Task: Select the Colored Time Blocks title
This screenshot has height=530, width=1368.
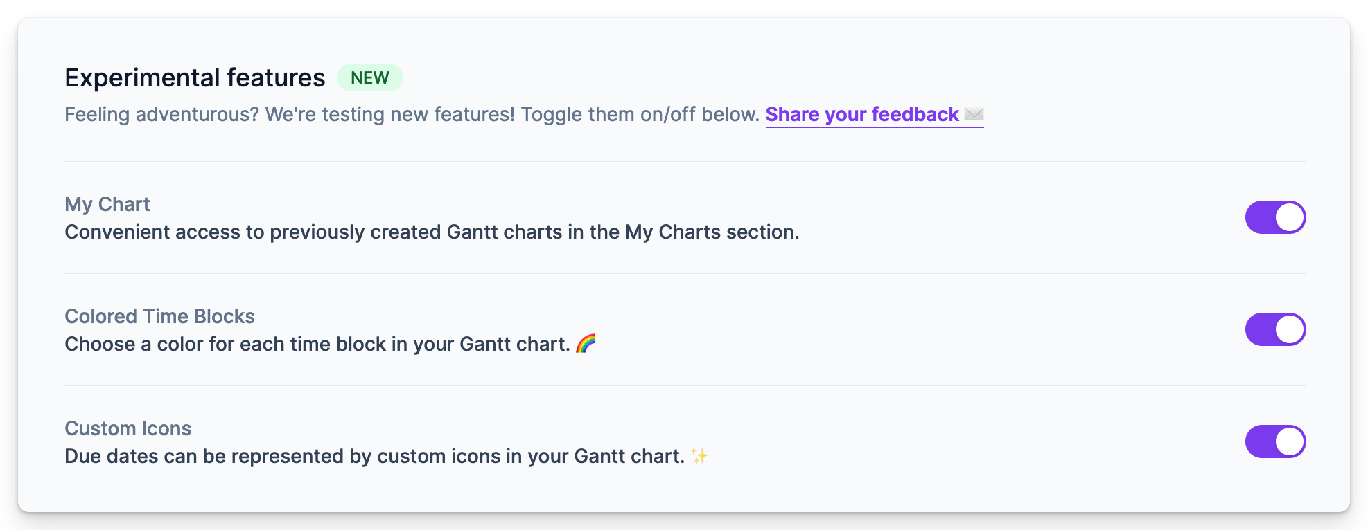Action: (x=159, y=316)
